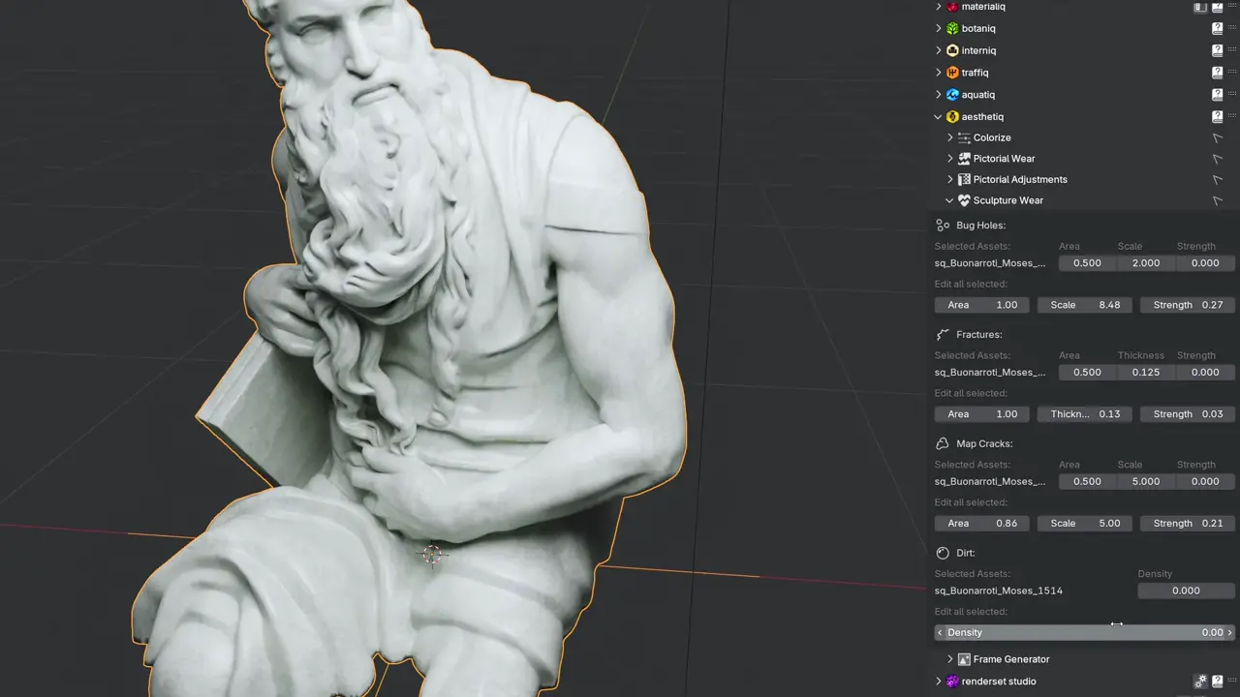Click the traffiq orange icon
The width and height of the screenshot is (1240, 697).
pyautogui.click(x=952, y=73)
